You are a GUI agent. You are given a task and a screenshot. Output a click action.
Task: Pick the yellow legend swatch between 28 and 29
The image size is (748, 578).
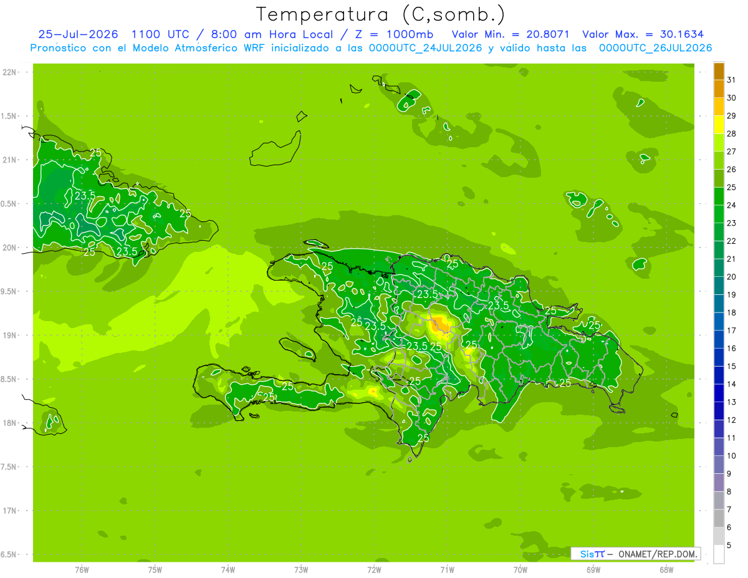pos(719,125)
